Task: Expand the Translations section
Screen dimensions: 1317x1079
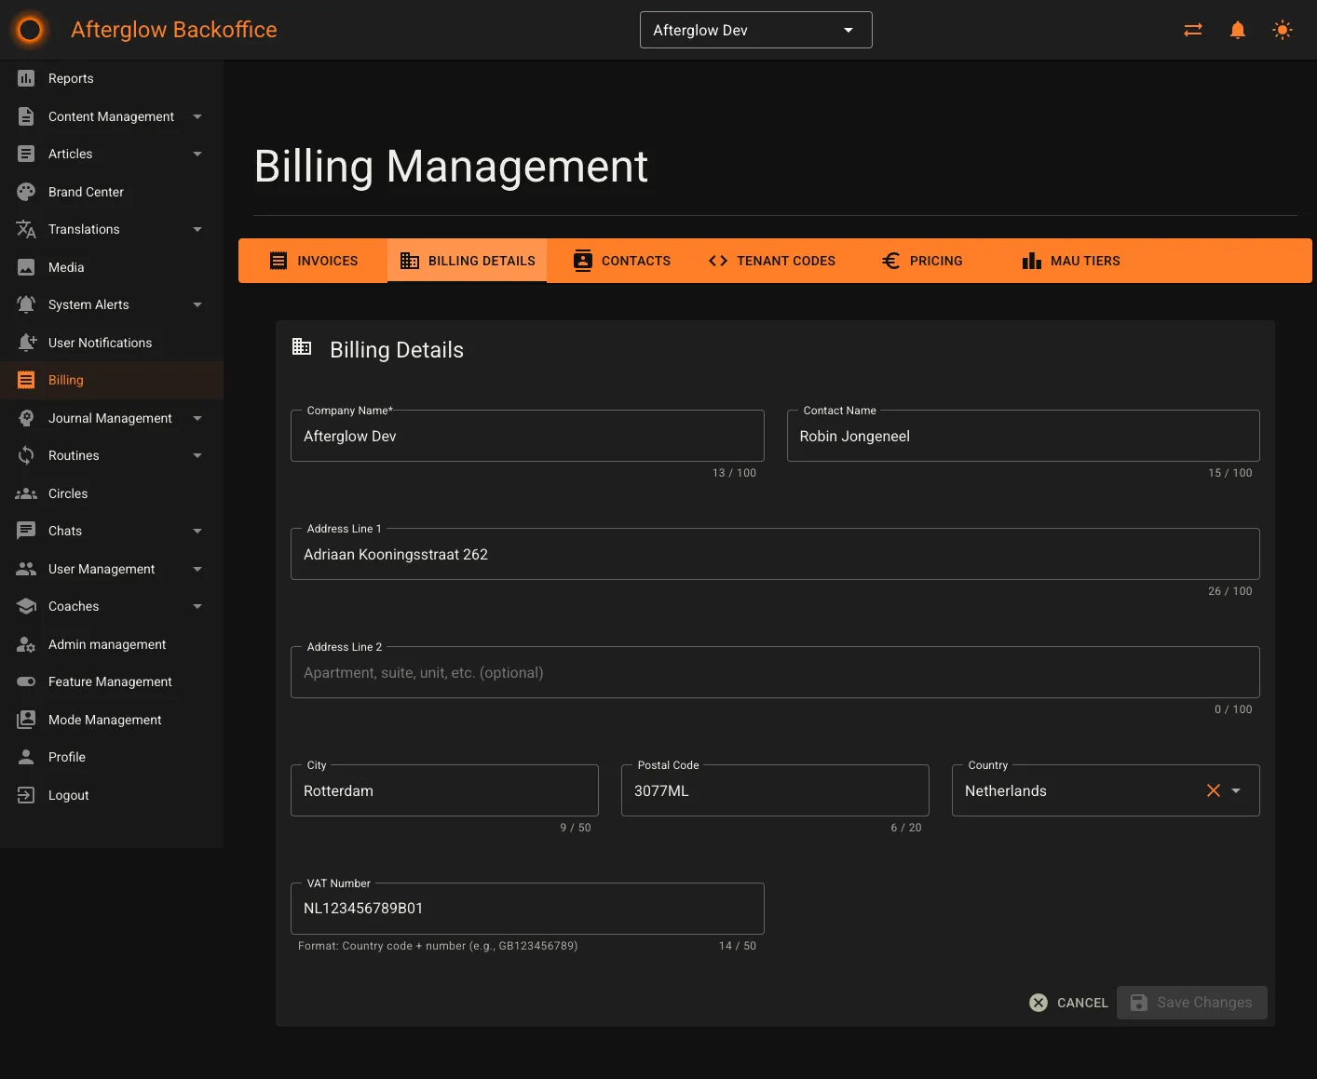Action: point(197,229)
